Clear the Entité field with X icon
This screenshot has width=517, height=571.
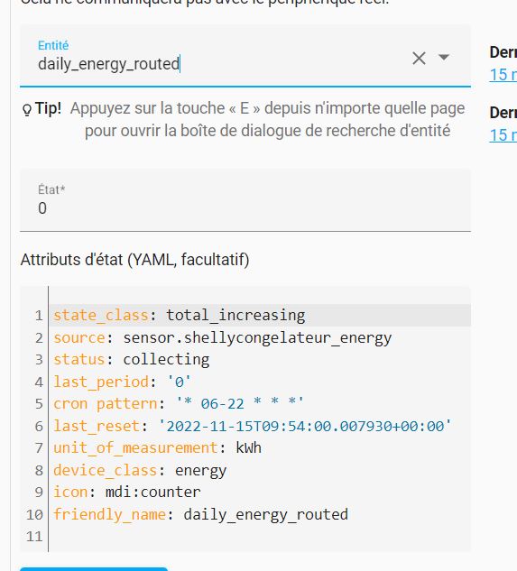click(x=419, y=59)
